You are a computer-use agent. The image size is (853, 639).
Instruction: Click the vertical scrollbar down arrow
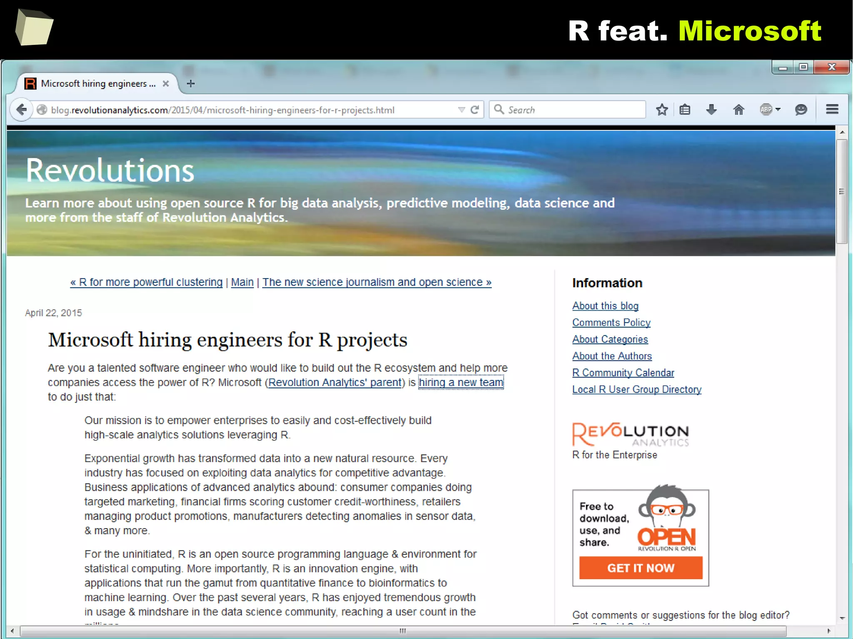[842, 618]
